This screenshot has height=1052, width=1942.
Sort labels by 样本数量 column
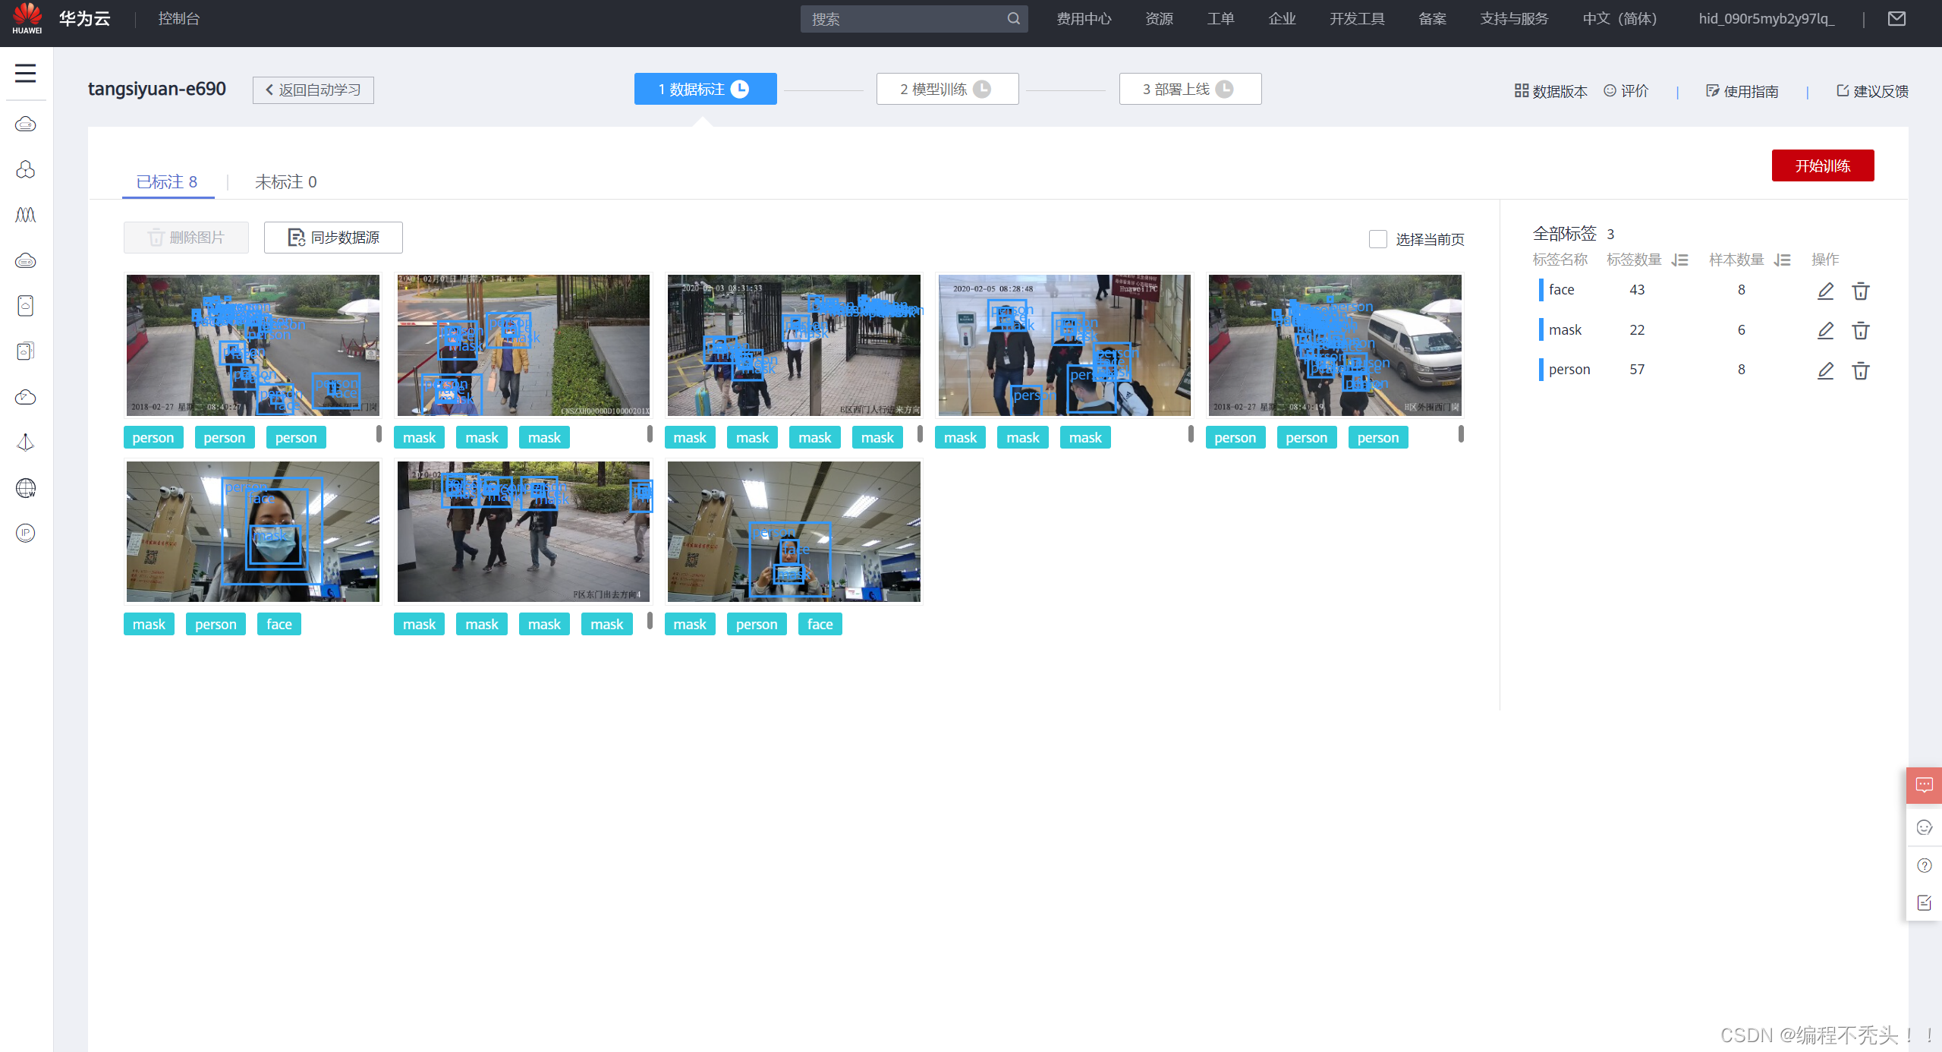(x=1782, y=260)
